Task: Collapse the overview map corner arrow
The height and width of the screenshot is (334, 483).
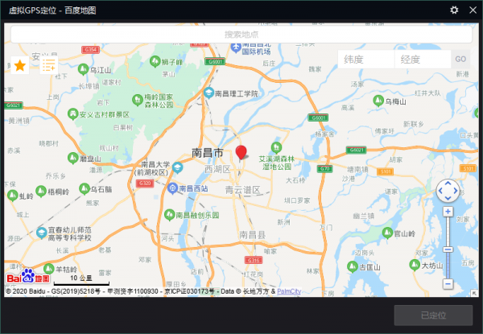Action: 474,293
